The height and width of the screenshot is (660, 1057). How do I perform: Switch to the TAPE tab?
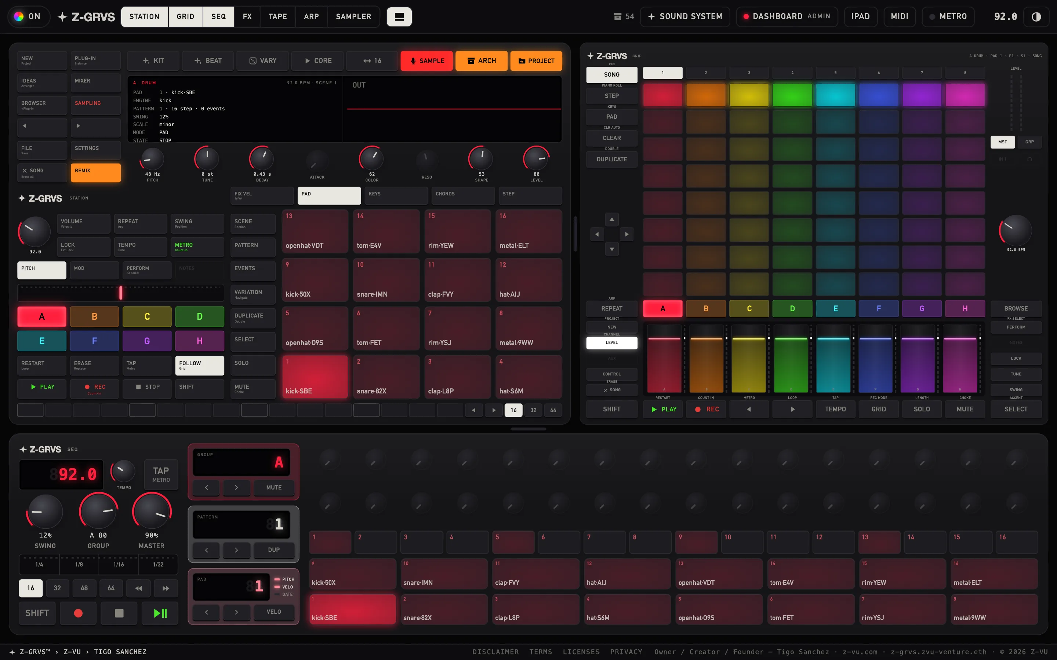pos(277,16)
